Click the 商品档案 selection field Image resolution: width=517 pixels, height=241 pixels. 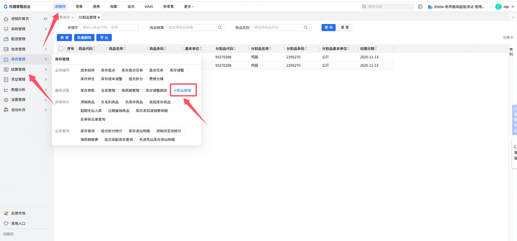(195, 28)
